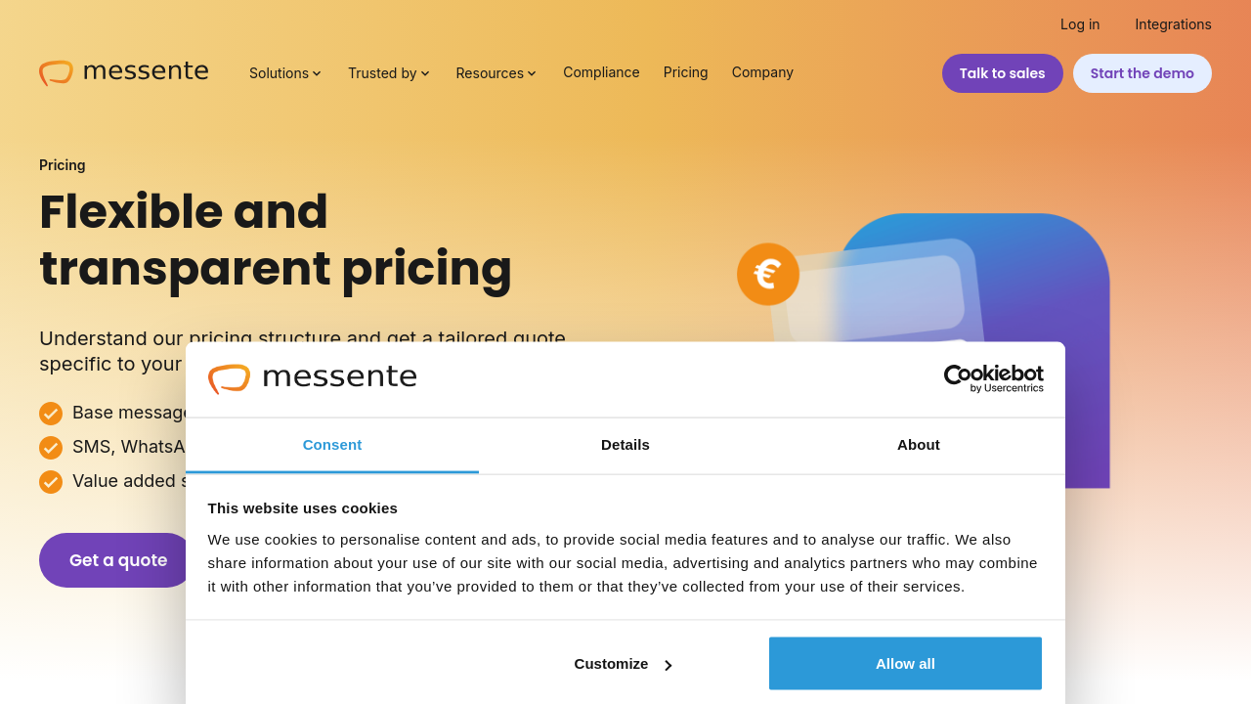Viewport: 1251px width, 704px height.
Task: Switch to the Details tab
Action: click(625, 445)
